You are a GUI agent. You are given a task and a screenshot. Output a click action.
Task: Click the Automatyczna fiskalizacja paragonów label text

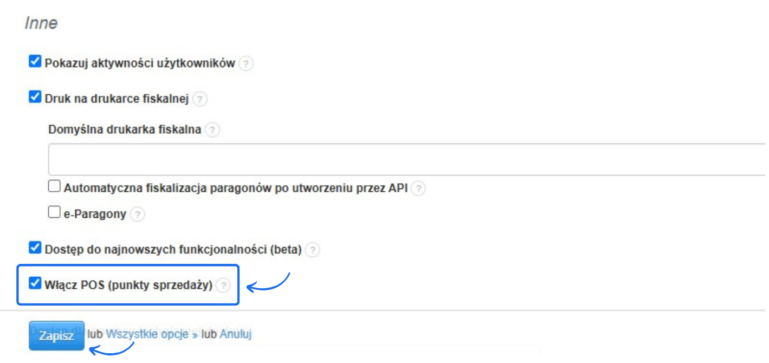pos(236,189)
